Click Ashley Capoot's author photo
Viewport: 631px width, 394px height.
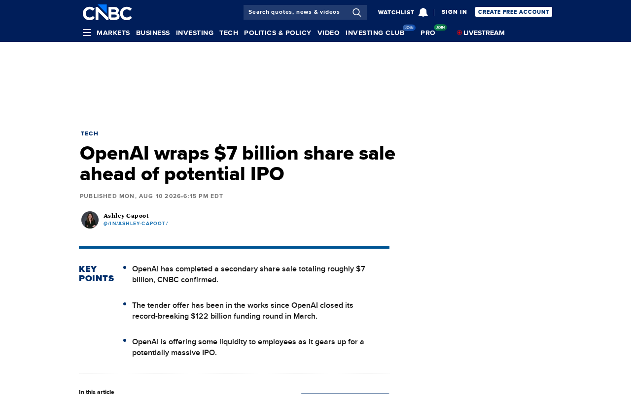(90, 220)
